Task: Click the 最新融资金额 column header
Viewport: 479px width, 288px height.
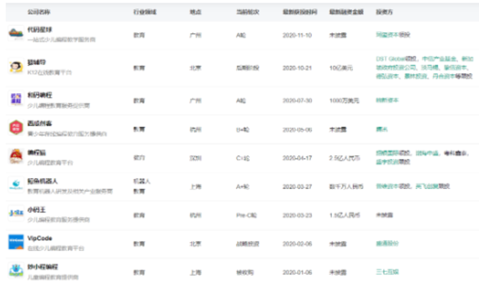Action: 346,12
